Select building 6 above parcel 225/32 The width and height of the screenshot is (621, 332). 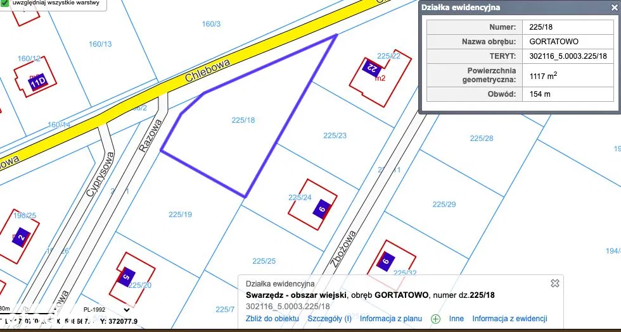pyautogui.click(x=386, y=260)
